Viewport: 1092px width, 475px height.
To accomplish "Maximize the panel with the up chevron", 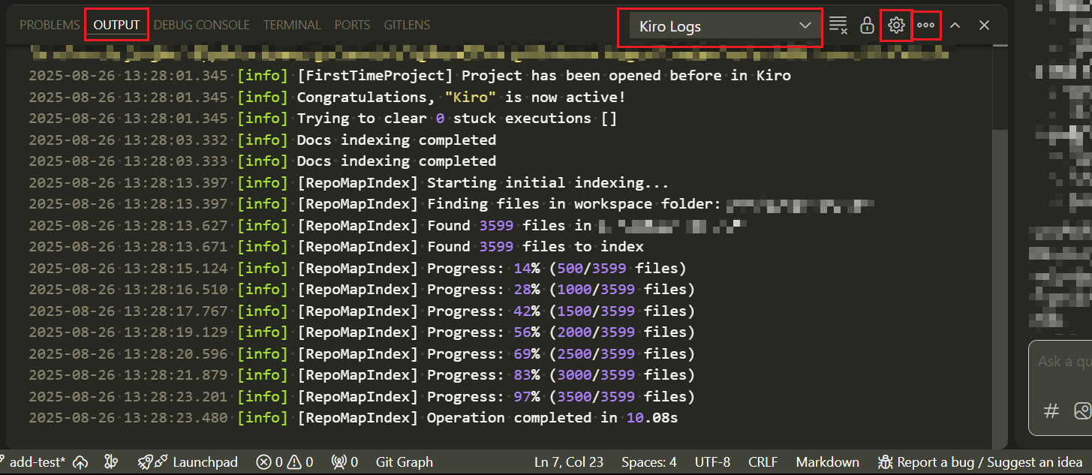I will pos(955,26).
